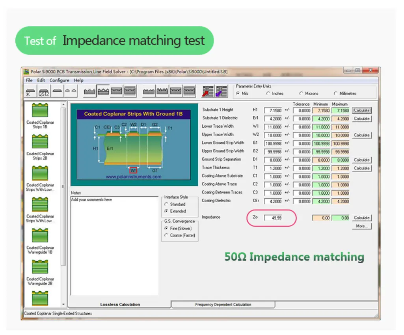404x335 pixels.
Task: Switch to Frequency Dependent Calculation tab
Action: 223,304
